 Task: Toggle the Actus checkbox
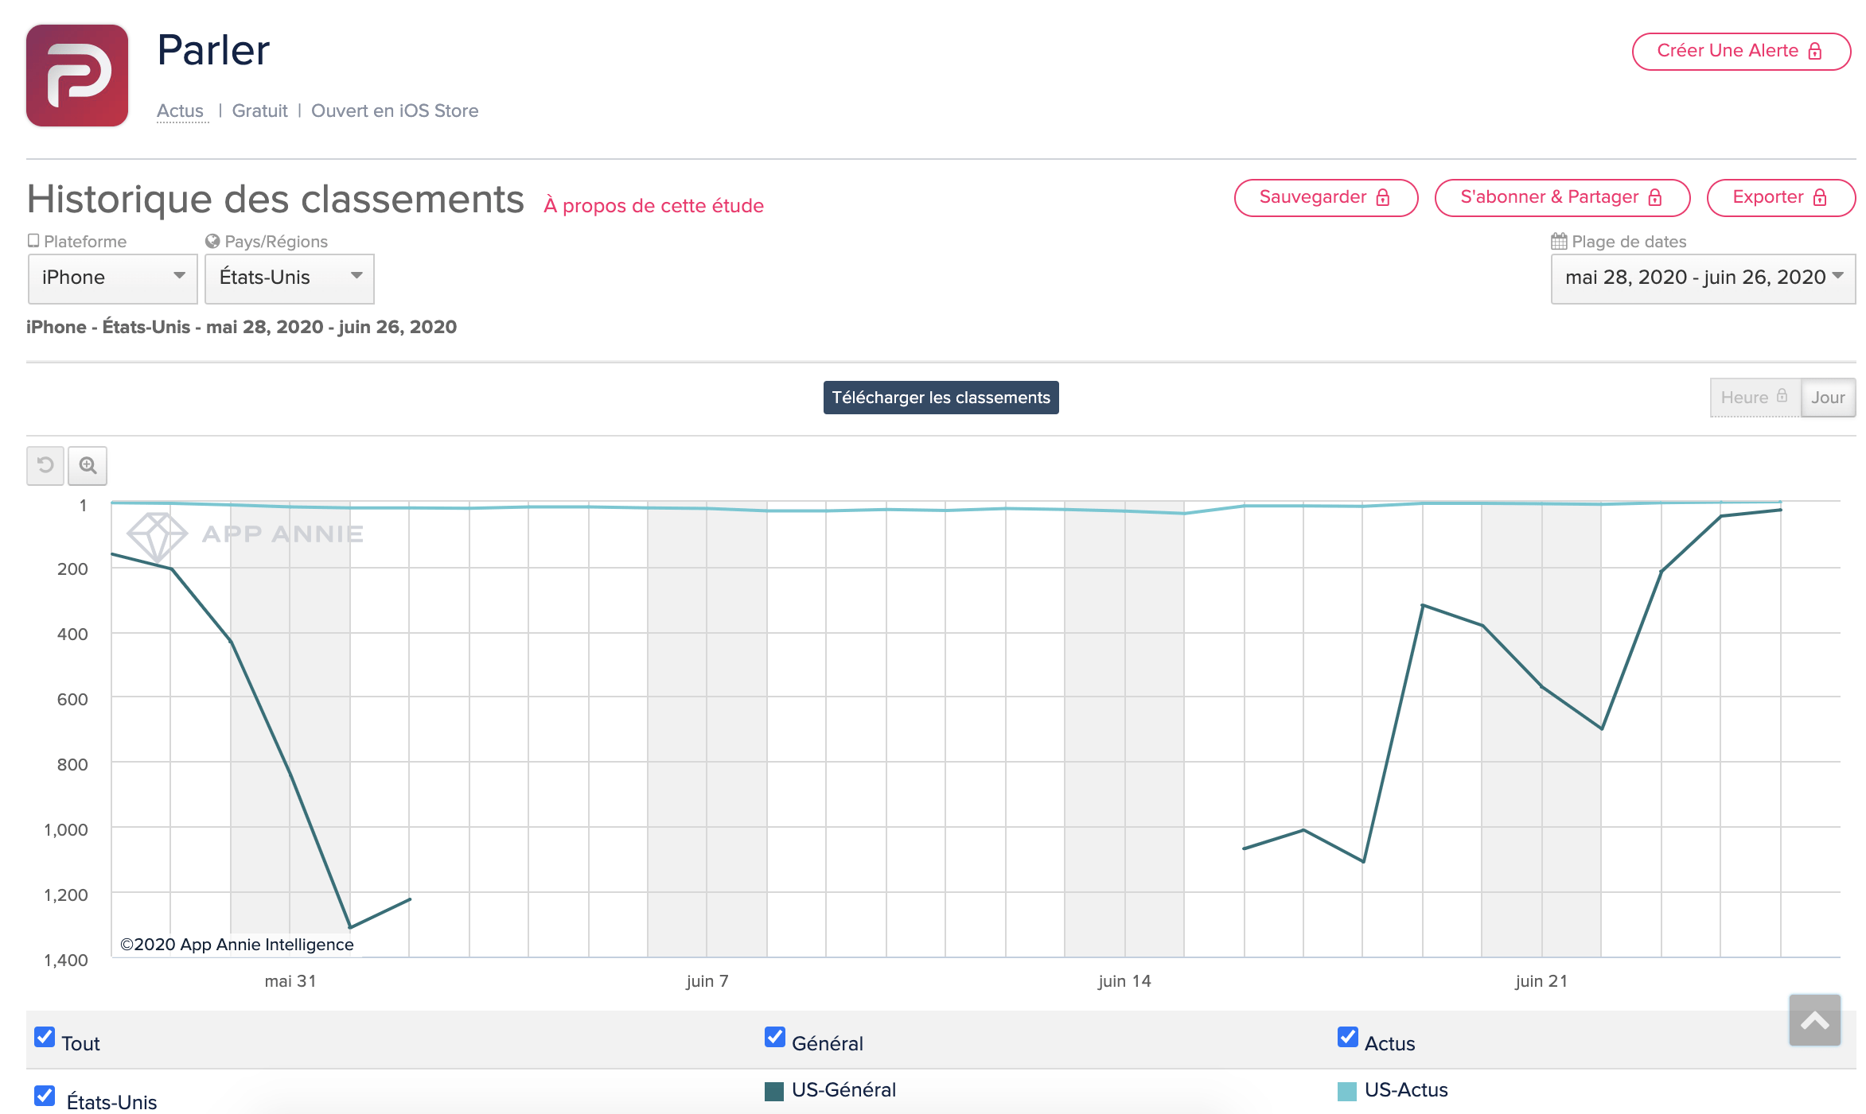point(1348,1037)
